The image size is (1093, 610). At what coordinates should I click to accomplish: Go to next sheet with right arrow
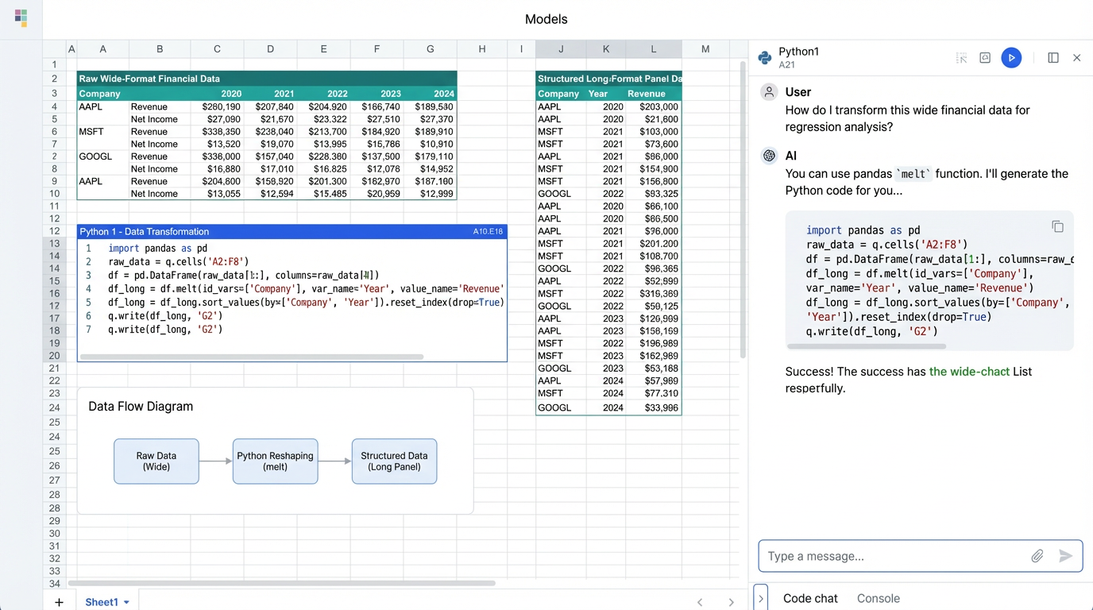731,602
